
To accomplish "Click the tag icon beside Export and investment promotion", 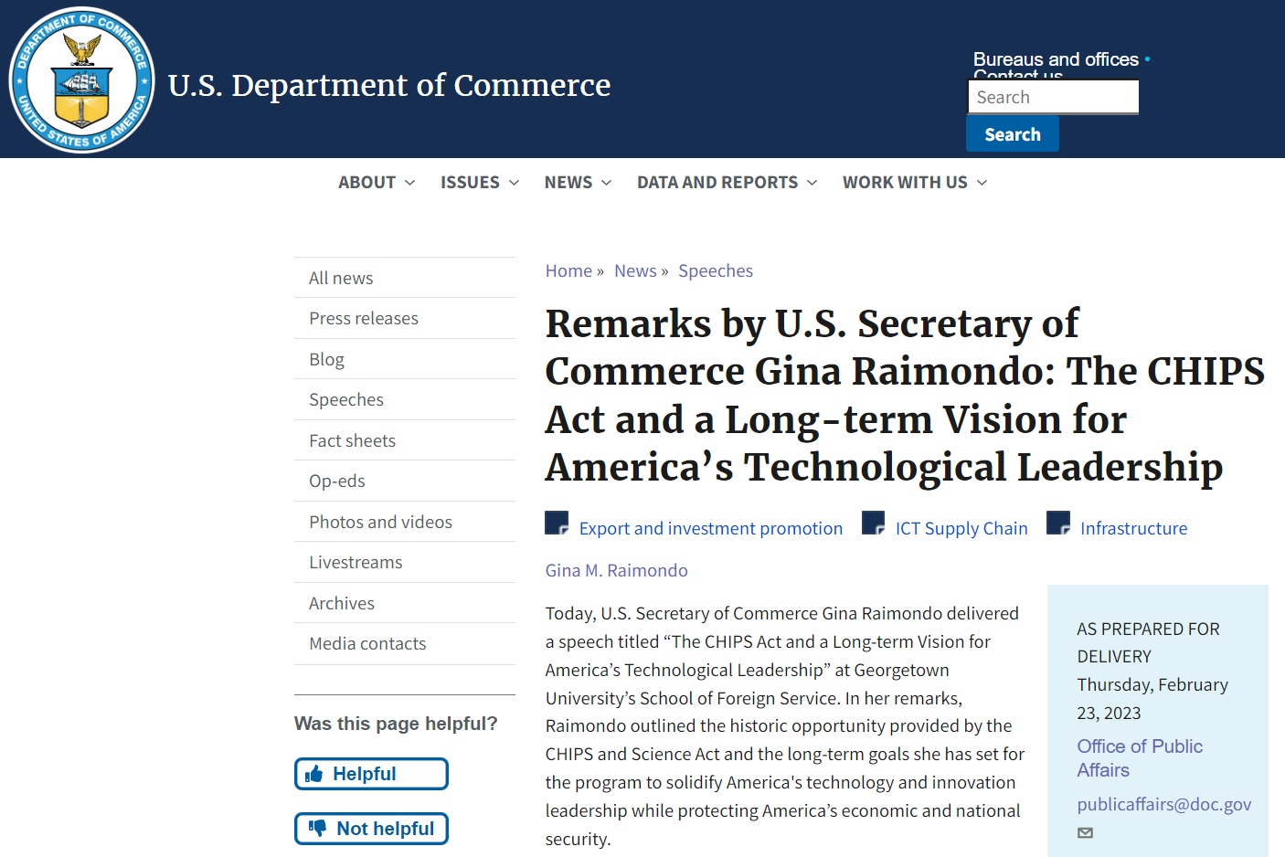I will click(557, 524).
